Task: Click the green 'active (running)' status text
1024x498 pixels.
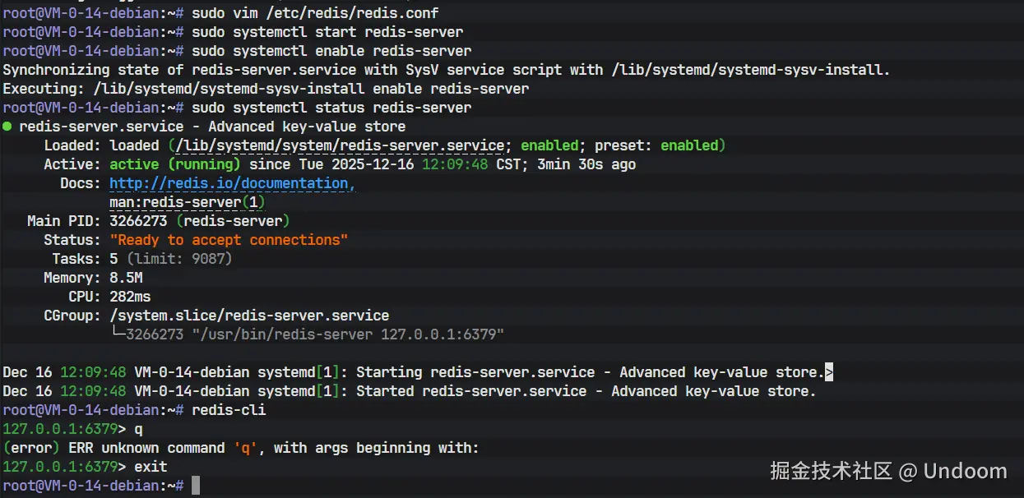Action: [175, 164]
